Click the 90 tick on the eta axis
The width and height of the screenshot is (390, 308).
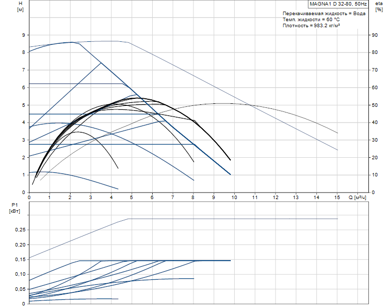[x=374, y=35]
